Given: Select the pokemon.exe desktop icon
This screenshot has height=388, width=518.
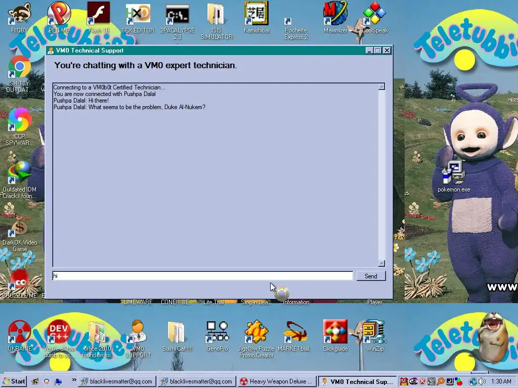Looking at the screenshot, I should tap(454, 175).
